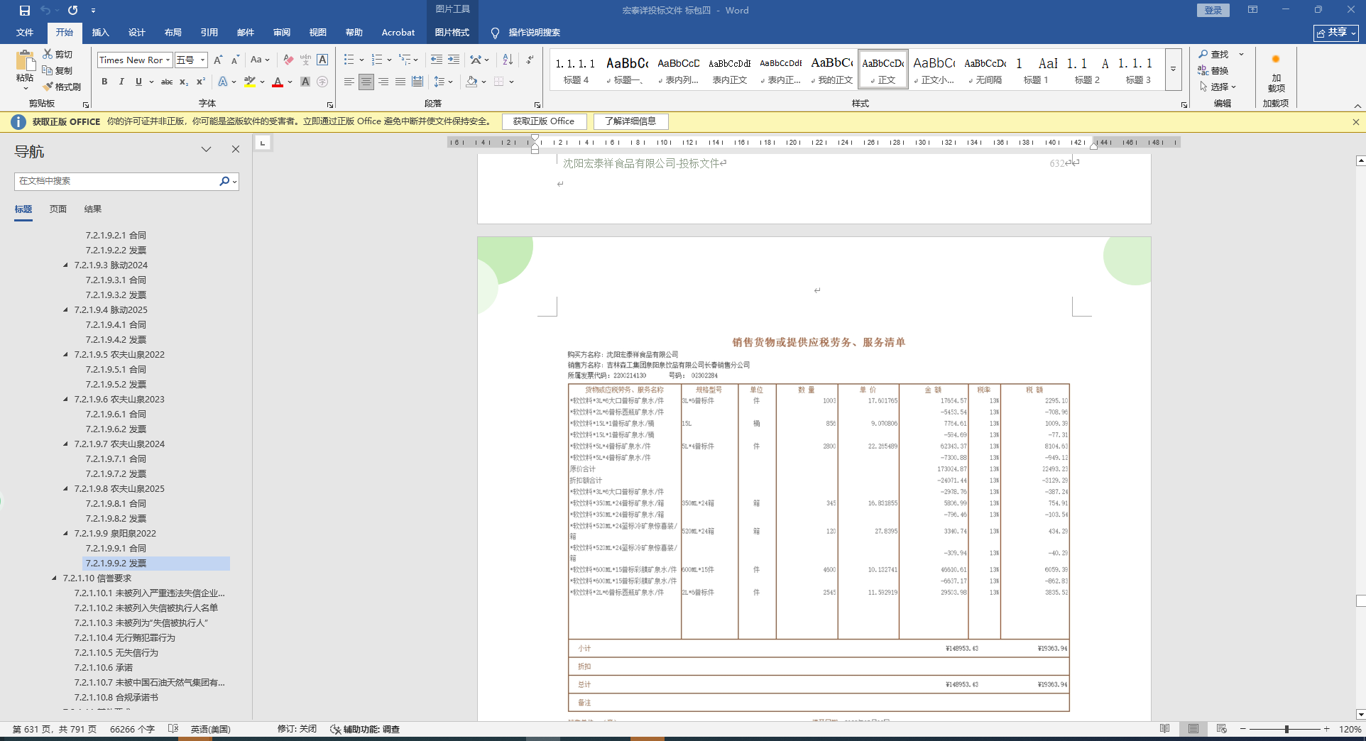Decrease font size with the shrink font icon
The image size is (1366, 741).
235,60
